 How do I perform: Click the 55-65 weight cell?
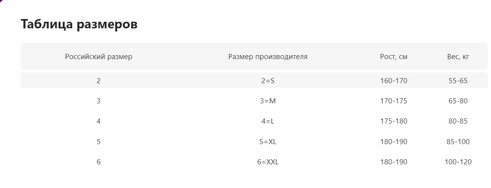point(458,81)
